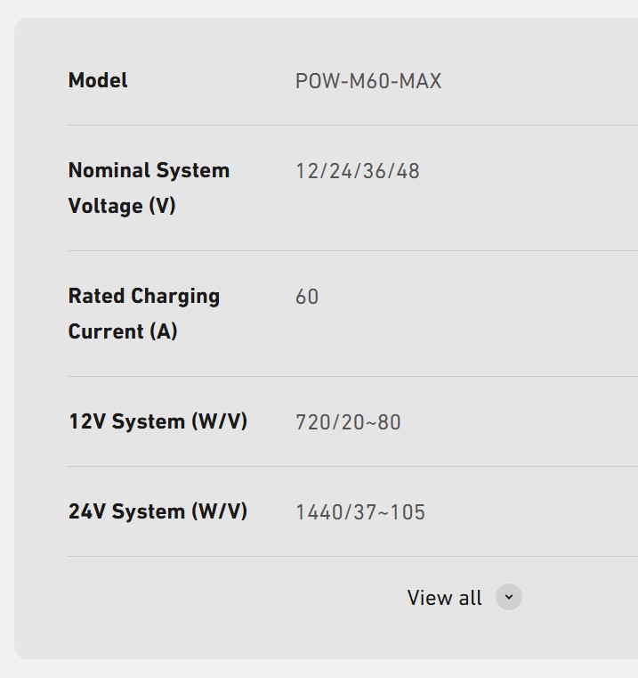Select the 24V System (W/V) label
This screenshot has width=638, height=678.
158,511
